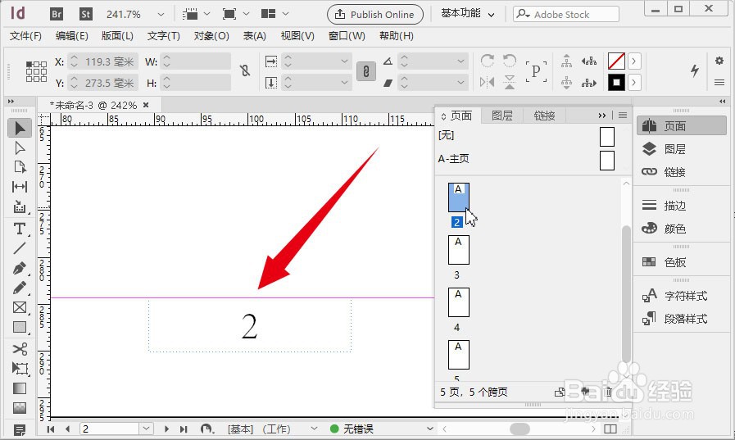Click the black stroke color swatch
735x440 pixels.
point(616,83)
